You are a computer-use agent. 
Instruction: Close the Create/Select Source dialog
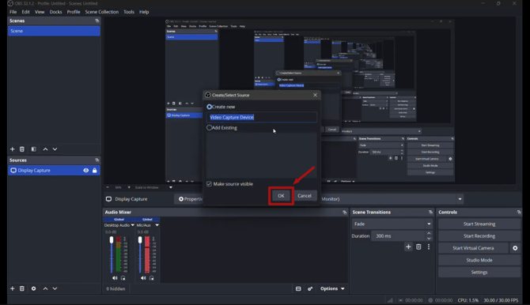click(315, 95)
